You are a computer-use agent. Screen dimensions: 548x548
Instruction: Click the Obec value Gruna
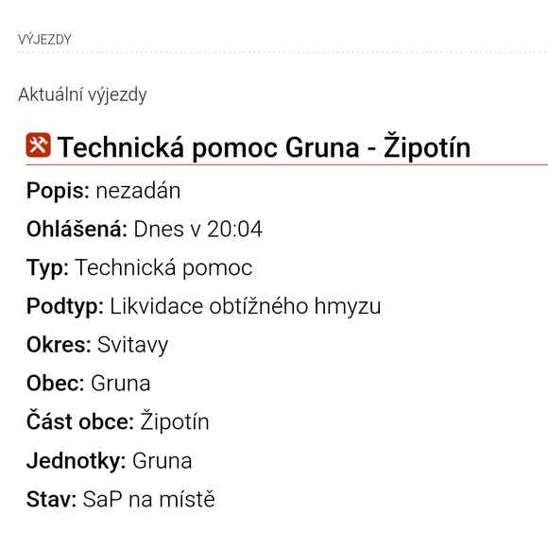pyautogui.click(x=121, y=384)
